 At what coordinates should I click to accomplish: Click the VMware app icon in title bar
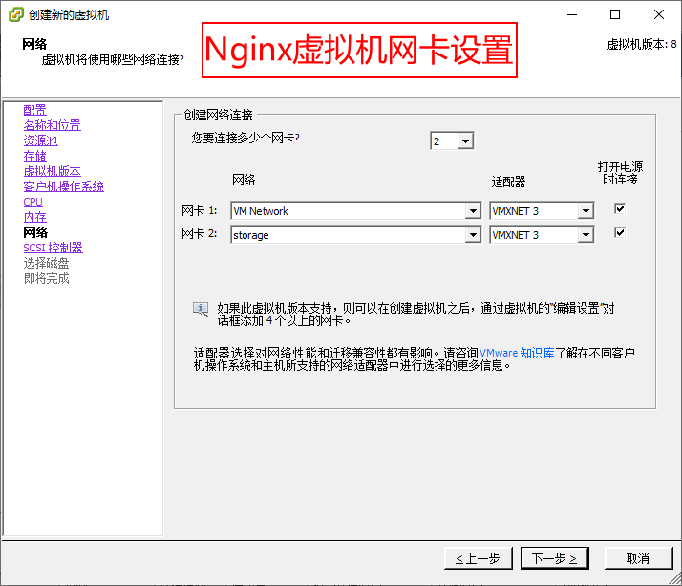point(14,14)
